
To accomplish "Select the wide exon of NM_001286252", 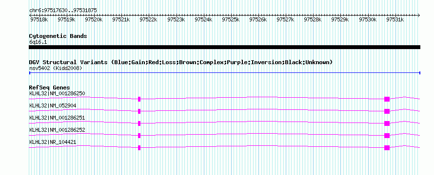I will [387, 136].
